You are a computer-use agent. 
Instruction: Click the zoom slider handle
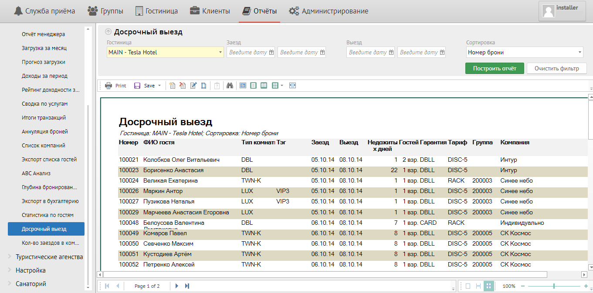tap(554, 286)
